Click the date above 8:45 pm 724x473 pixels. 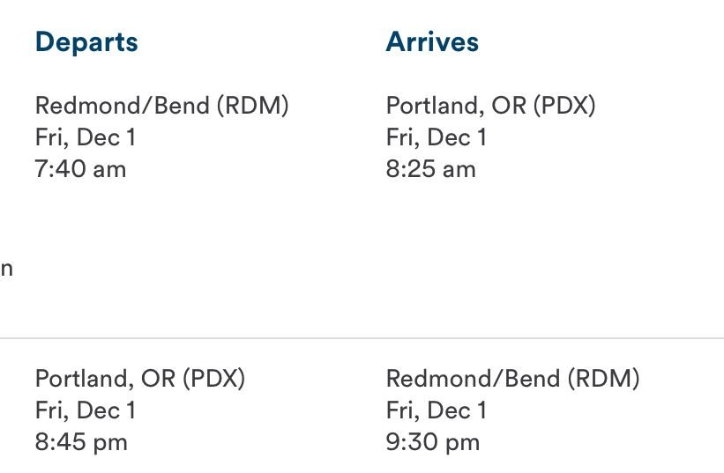[86, 410]
